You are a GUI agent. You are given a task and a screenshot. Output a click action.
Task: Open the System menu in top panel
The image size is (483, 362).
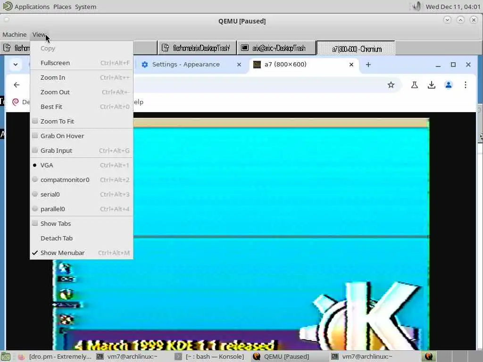click(86, 7)
